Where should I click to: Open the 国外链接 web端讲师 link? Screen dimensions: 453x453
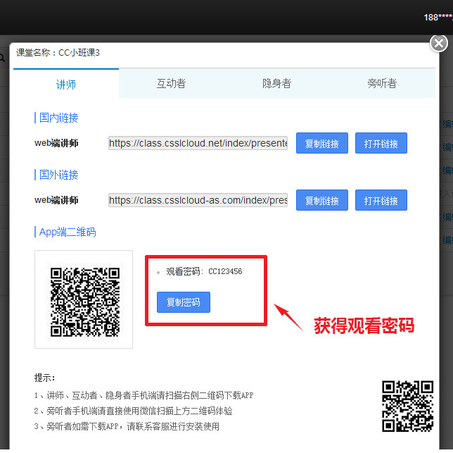coord(381,200)
